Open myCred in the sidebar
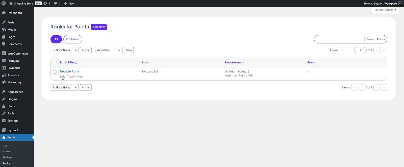 pyautogui.click(x=12, y=130)
